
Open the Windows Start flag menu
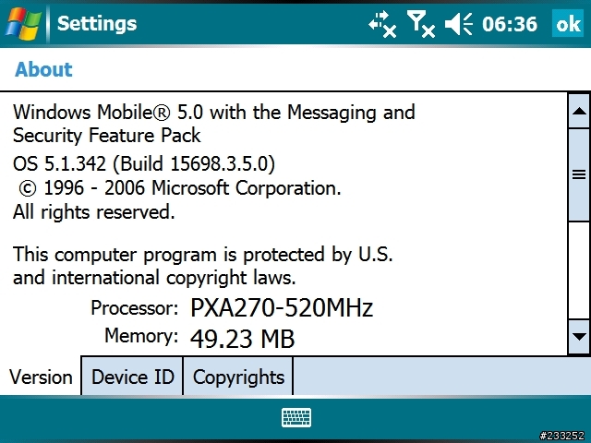tap(23, 23)
